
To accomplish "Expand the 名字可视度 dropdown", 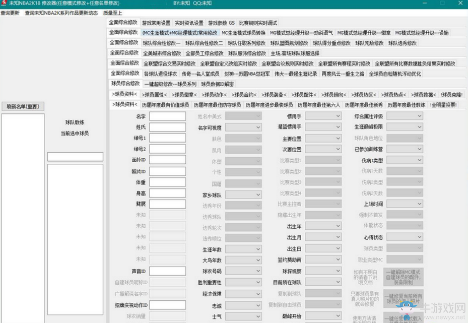I will pyautogui.click(x=243, y=127).
